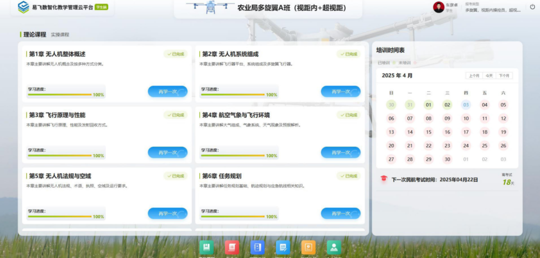Image resolution: width=540 pixels, height=258 pixels.
Task: Click the power logout icon
Action: tap(532, 7)
